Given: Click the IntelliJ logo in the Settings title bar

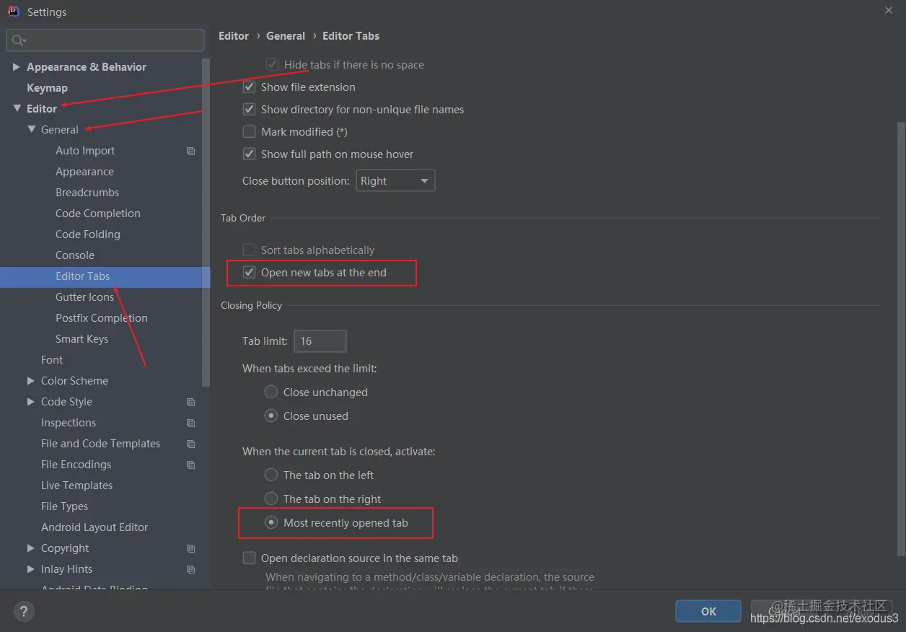Looking at the screenshot, I should [x=13, y=12].
